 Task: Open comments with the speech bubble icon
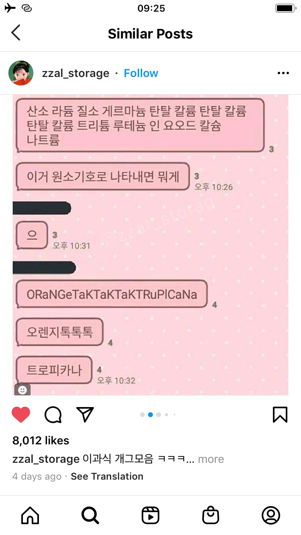pyautogui.click(x=53, y=415)
